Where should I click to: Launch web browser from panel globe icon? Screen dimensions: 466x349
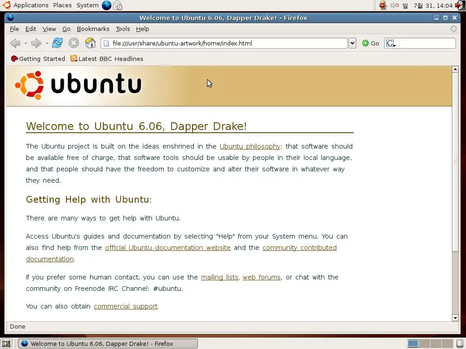[106, 5]
